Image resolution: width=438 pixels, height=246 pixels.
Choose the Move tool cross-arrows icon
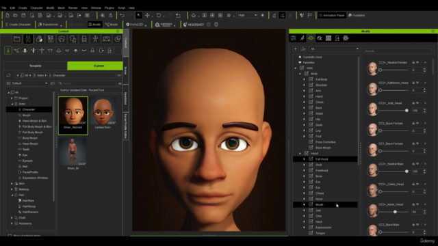tap(147, 15)
